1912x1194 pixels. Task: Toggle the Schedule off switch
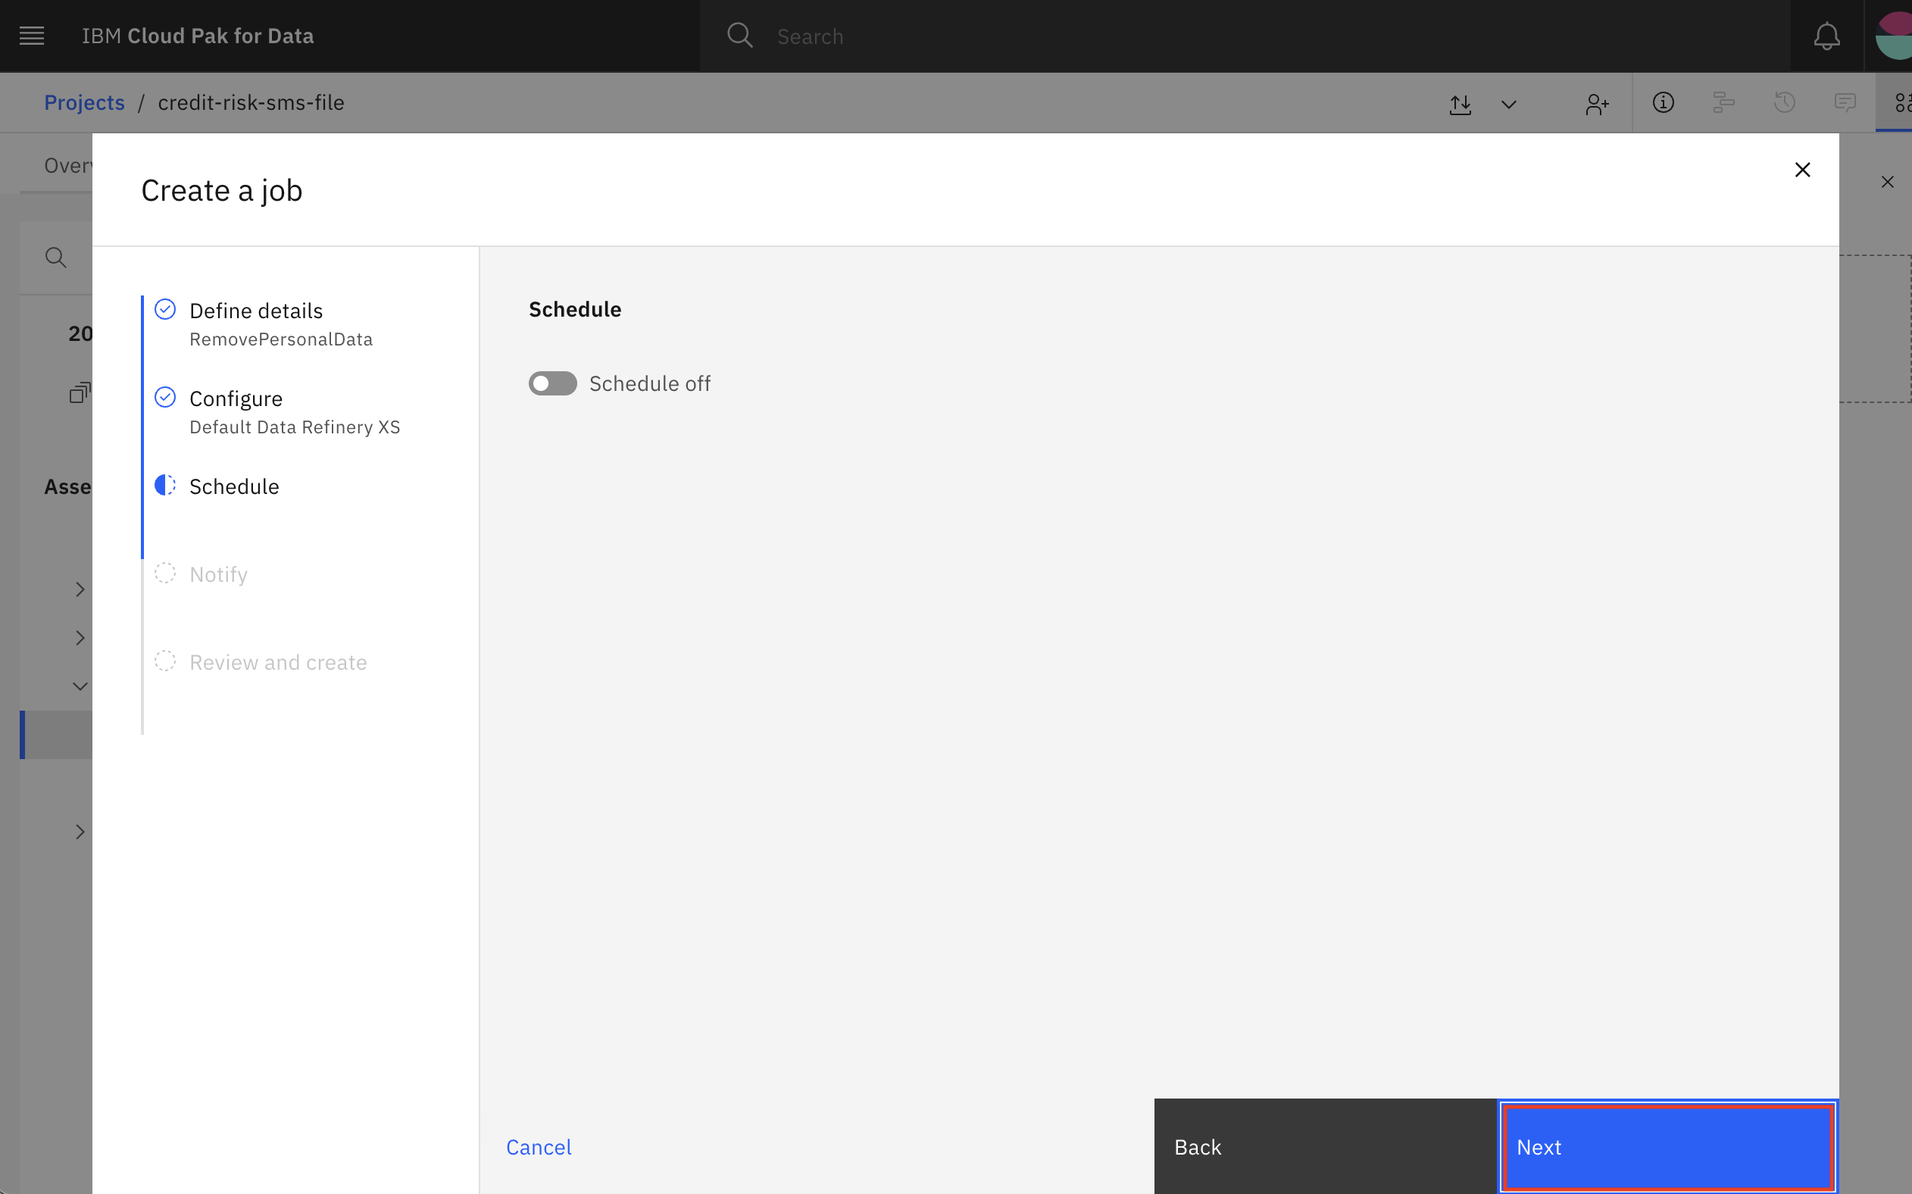click(x=551, y=384)
